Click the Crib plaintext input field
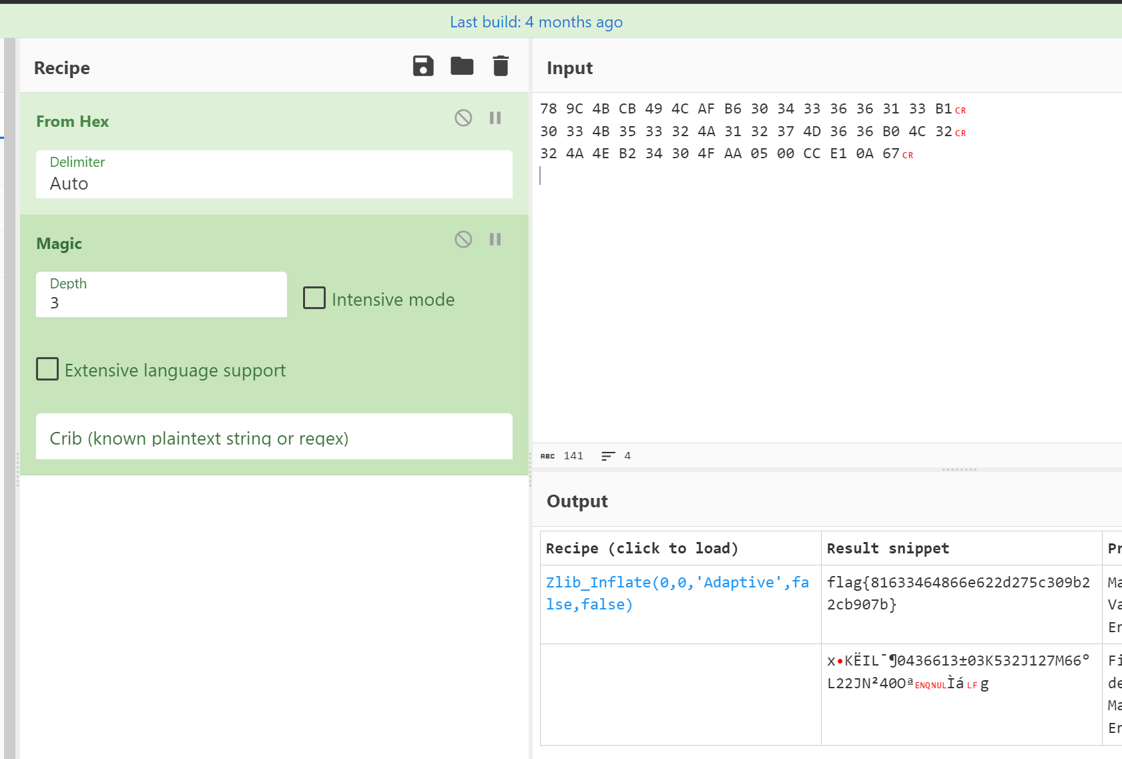This screenshot has height=759, width=1122. [x=274, y=437]
